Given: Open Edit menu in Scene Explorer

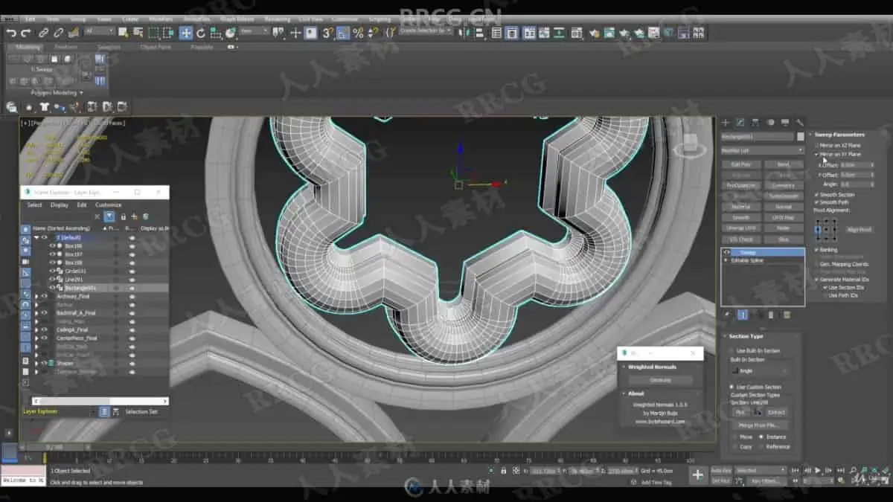Looking at the screenshot, I should click(x=82, y=205).
